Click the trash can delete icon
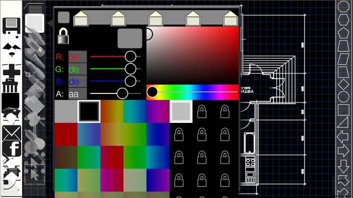 tap(10, 86)
